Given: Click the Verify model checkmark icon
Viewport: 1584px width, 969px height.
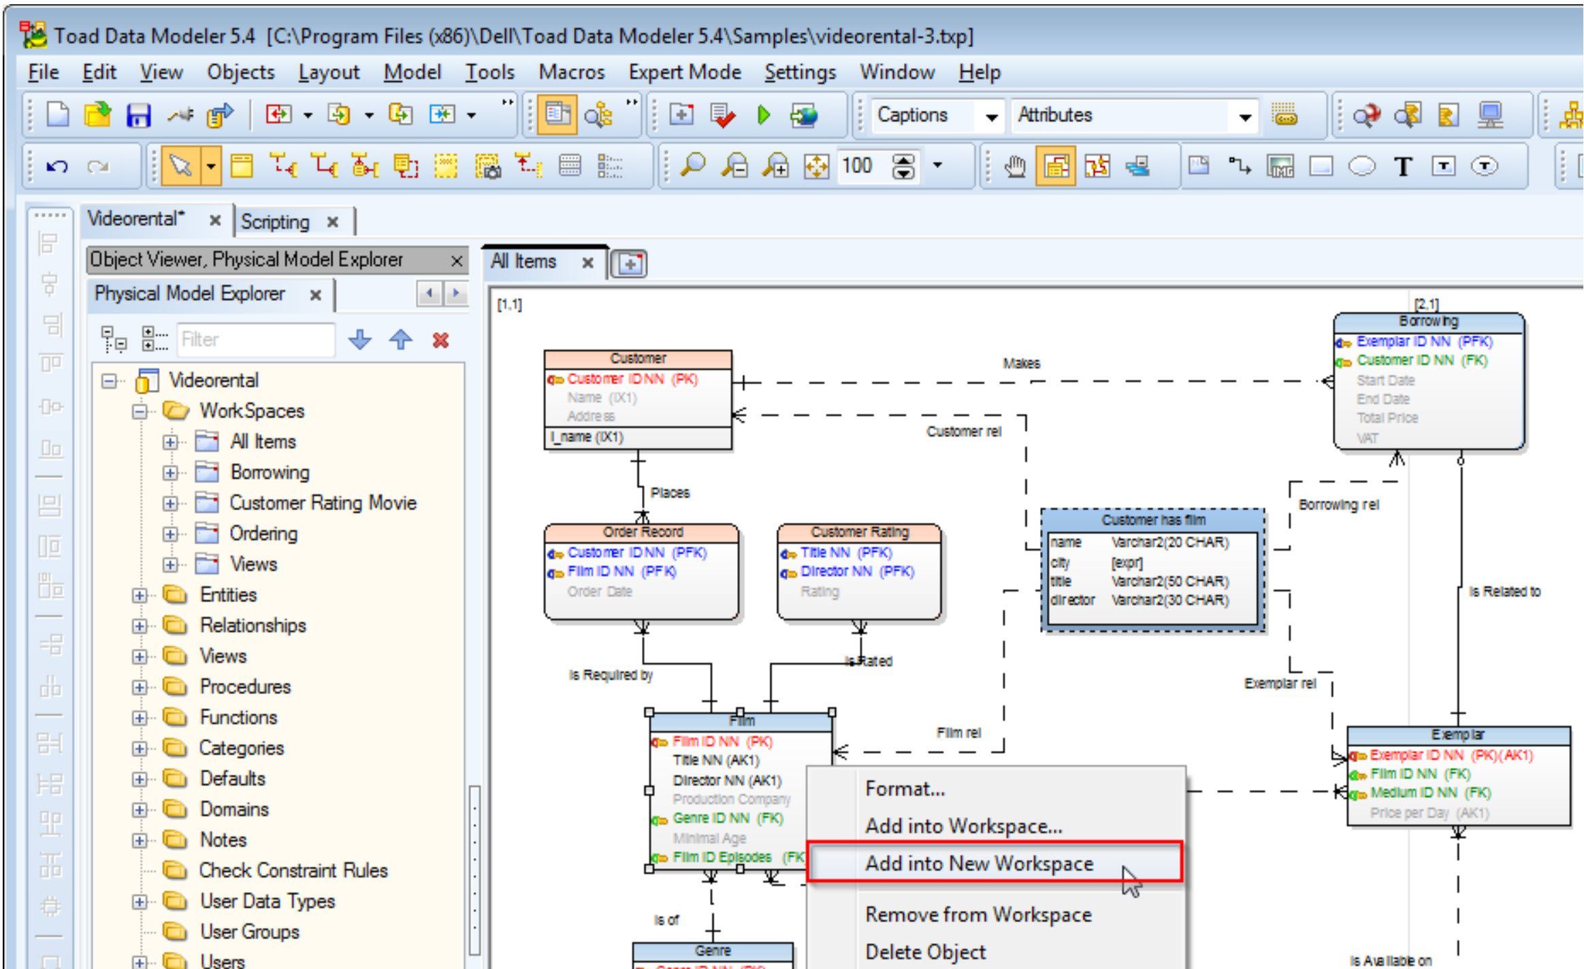Looking at the screenshot, I should click(x=722, y=115).
